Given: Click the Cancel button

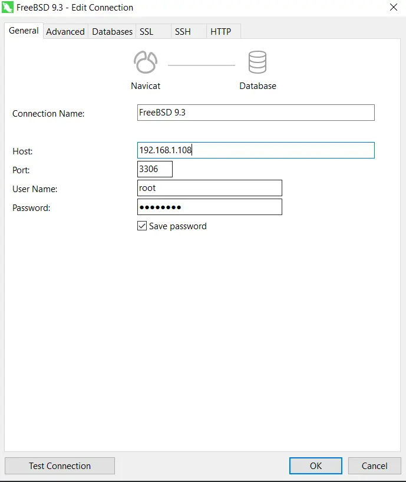Looking at the screenshot, I should pos(374,466).
